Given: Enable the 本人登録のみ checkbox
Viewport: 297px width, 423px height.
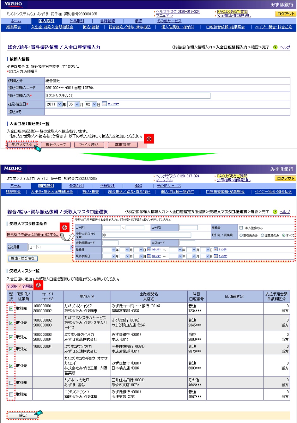Looking at the screenshot, I should click(x=241, y=228).
